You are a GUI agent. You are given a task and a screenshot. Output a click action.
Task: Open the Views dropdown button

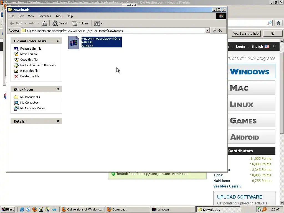click(98, 23)
